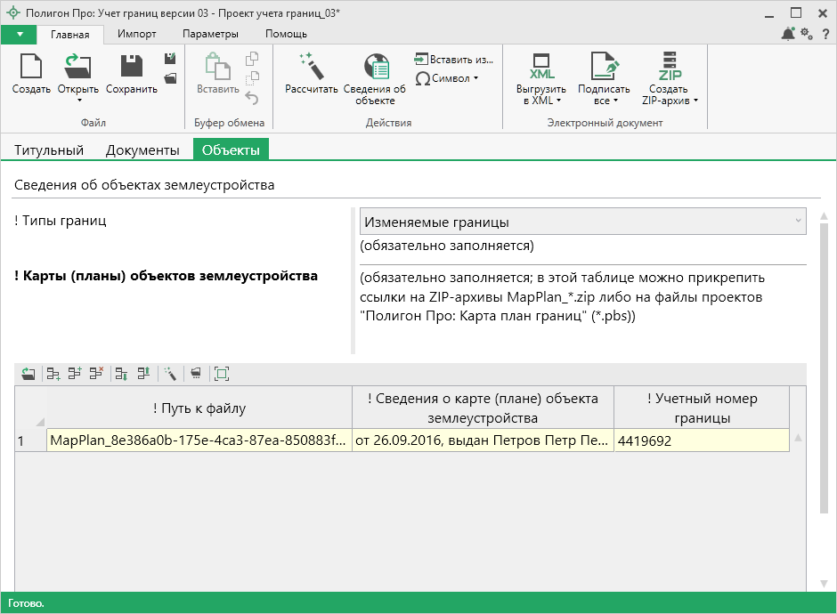Screen dimensions: 837x614
Task: Click open file icon in table toolbar
Action: tap(28, 375)
